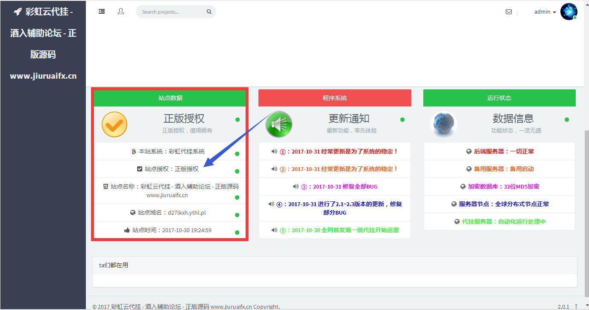Click the 后端服务器 status row

(499, 151)
